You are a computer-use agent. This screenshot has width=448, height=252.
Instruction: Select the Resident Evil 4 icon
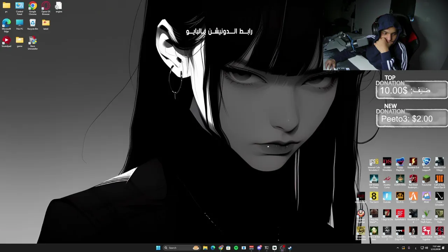click(413, 216)
